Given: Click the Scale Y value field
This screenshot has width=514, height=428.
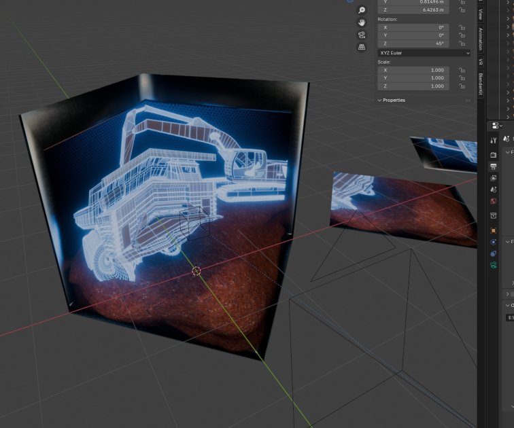Looking at the screenshot, I should pos(413,78).
